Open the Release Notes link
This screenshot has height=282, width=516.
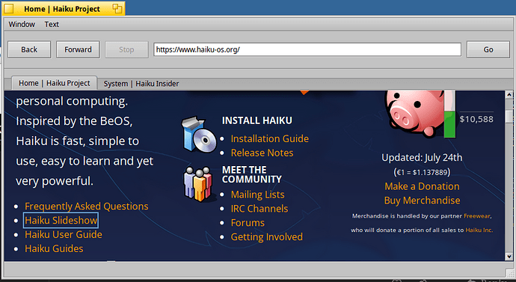click(x=262, y=153)
